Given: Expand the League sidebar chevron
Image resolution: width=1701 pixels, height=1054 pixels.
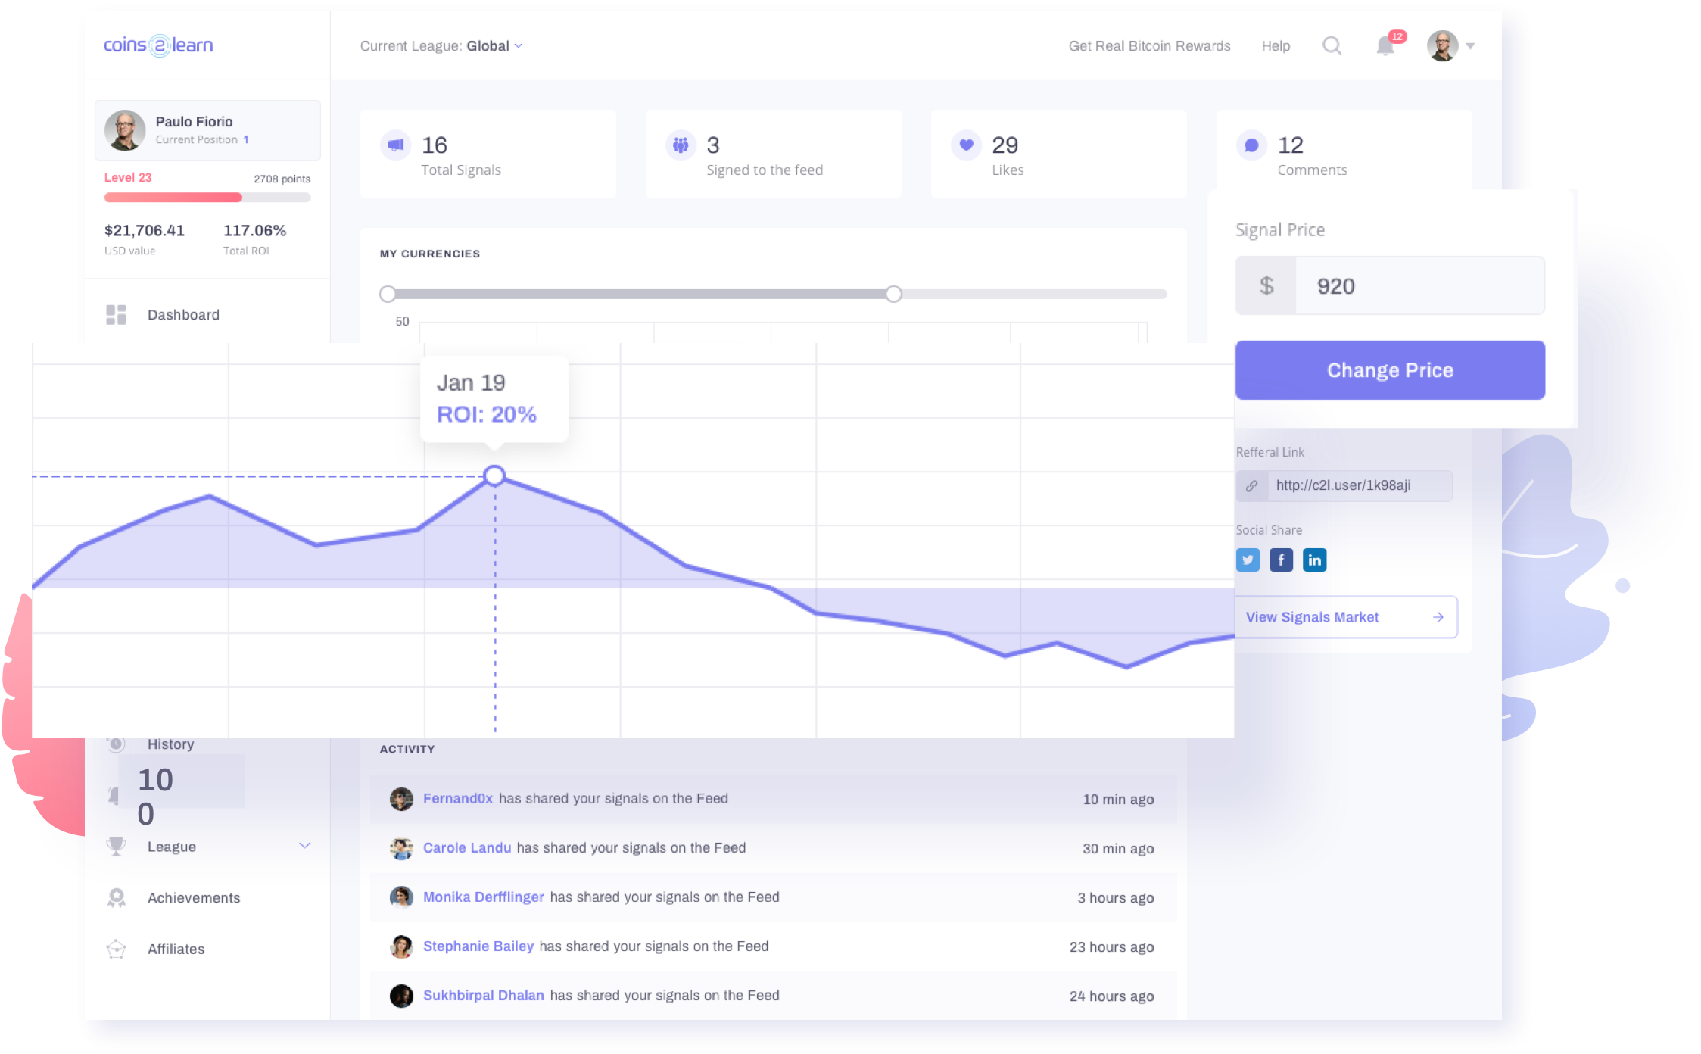Looking at the screenshot, I should click(x=304, y=846).
